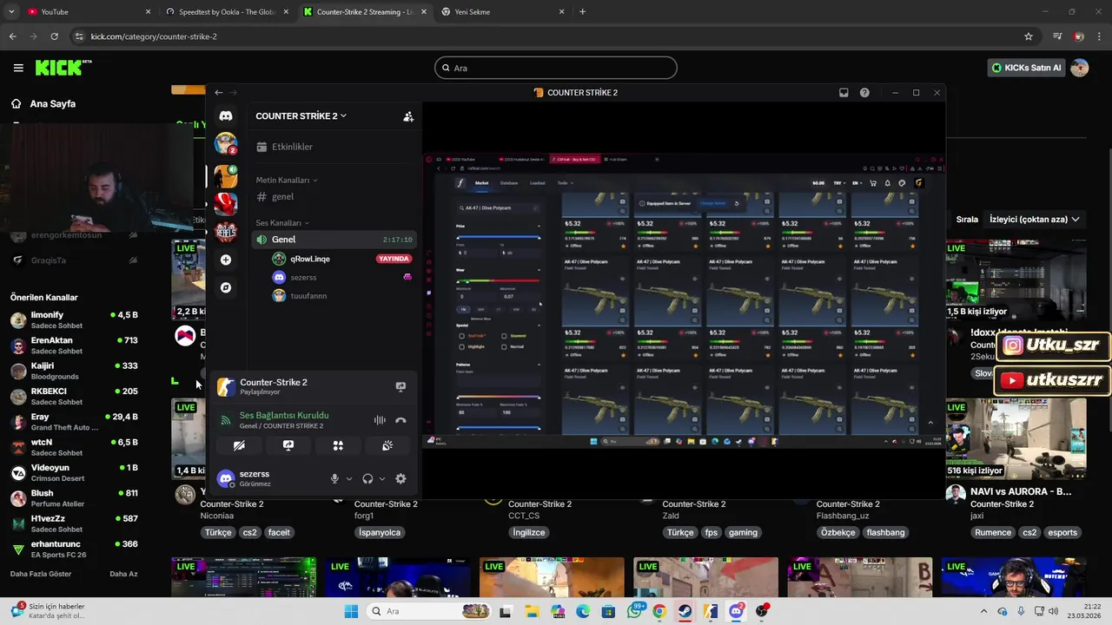Select the Genel voice channel

pos(334,240)
